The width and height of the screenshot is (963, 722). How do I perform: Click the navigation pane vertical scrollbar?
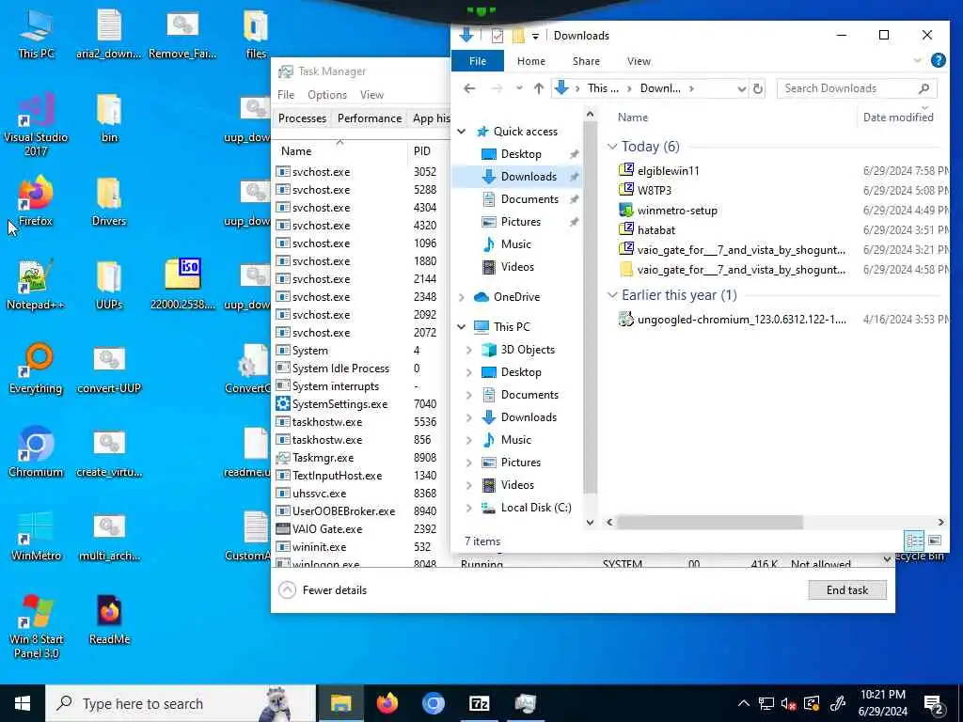(x=590, y=307)
